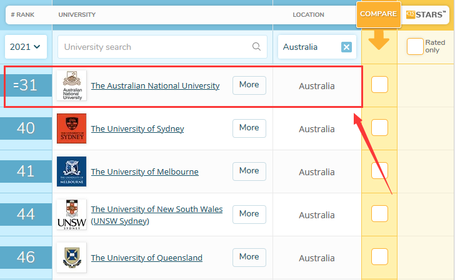Tick compare checkbox for University of Sydney
This screenshot has width=455, height=280.
point(379,127)
